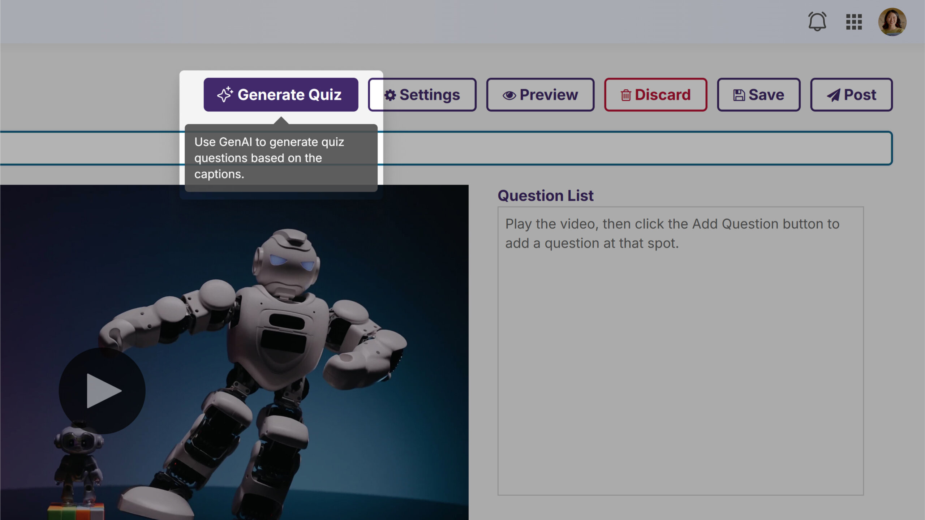Click the quiz title input field
This screenshot has height=520, width=925.
click(x=446, y=148)
